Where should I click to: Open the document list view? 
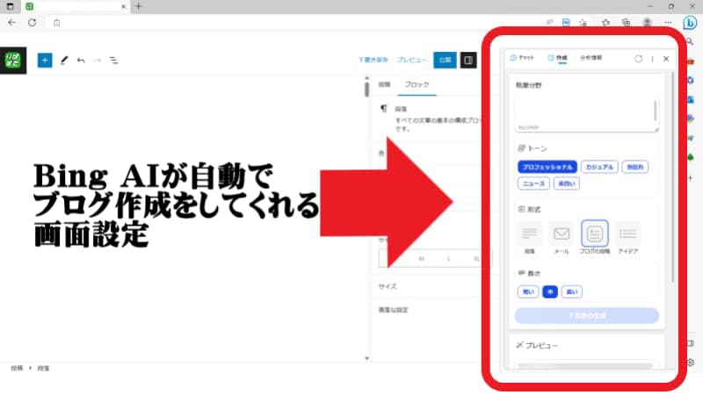(x=114, y=60)
